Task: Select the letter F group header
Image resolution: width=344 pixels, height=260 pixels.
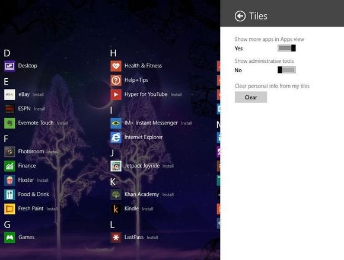Action: pos(6,139)
